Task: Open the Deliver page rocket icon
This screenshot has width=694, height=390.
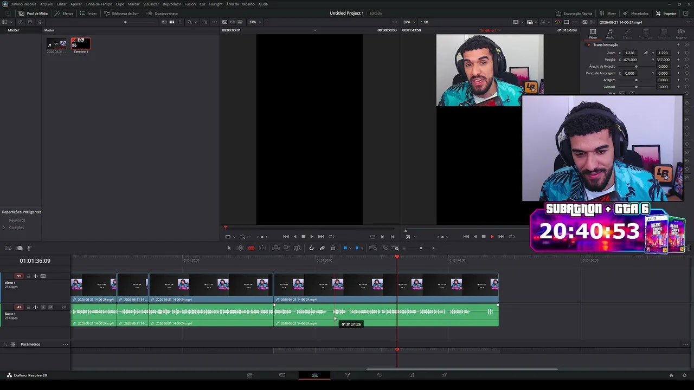Action: point(445,375)
